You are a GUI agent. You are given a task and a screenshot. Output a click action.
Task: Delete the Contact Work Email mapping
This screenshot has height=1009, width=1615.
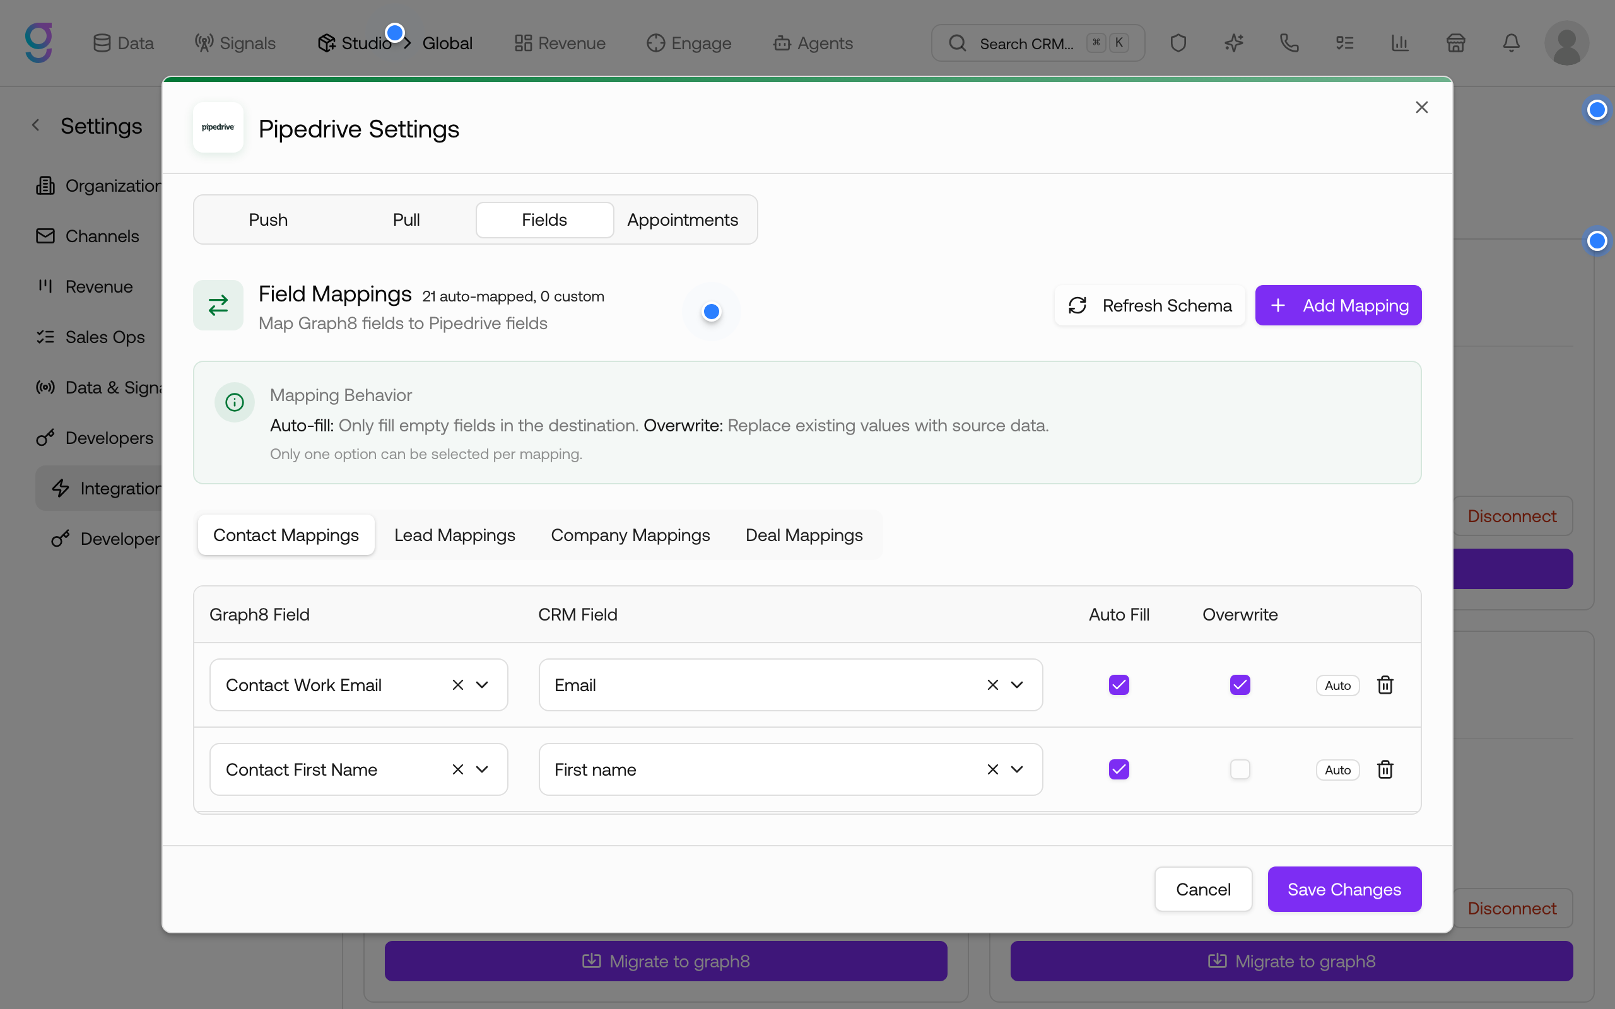1385,685
